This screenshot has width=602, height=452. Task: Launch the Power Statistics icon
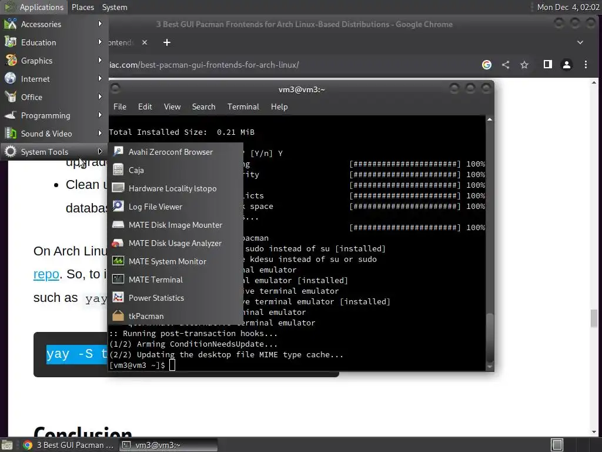[x=118, y=297]
